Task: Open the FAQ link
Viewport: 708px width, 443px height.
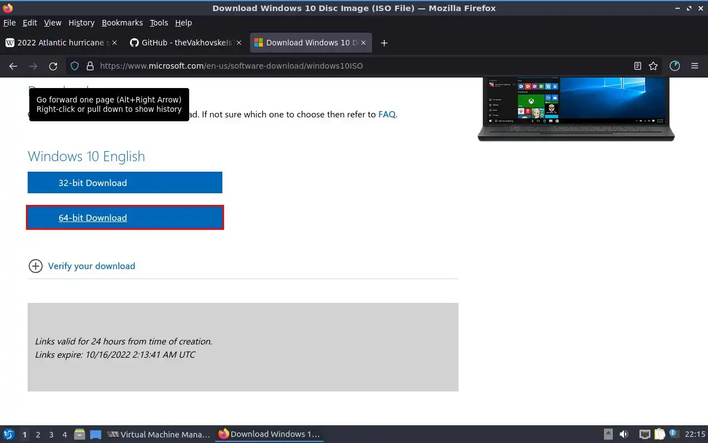Action: [x=387, y=115]
